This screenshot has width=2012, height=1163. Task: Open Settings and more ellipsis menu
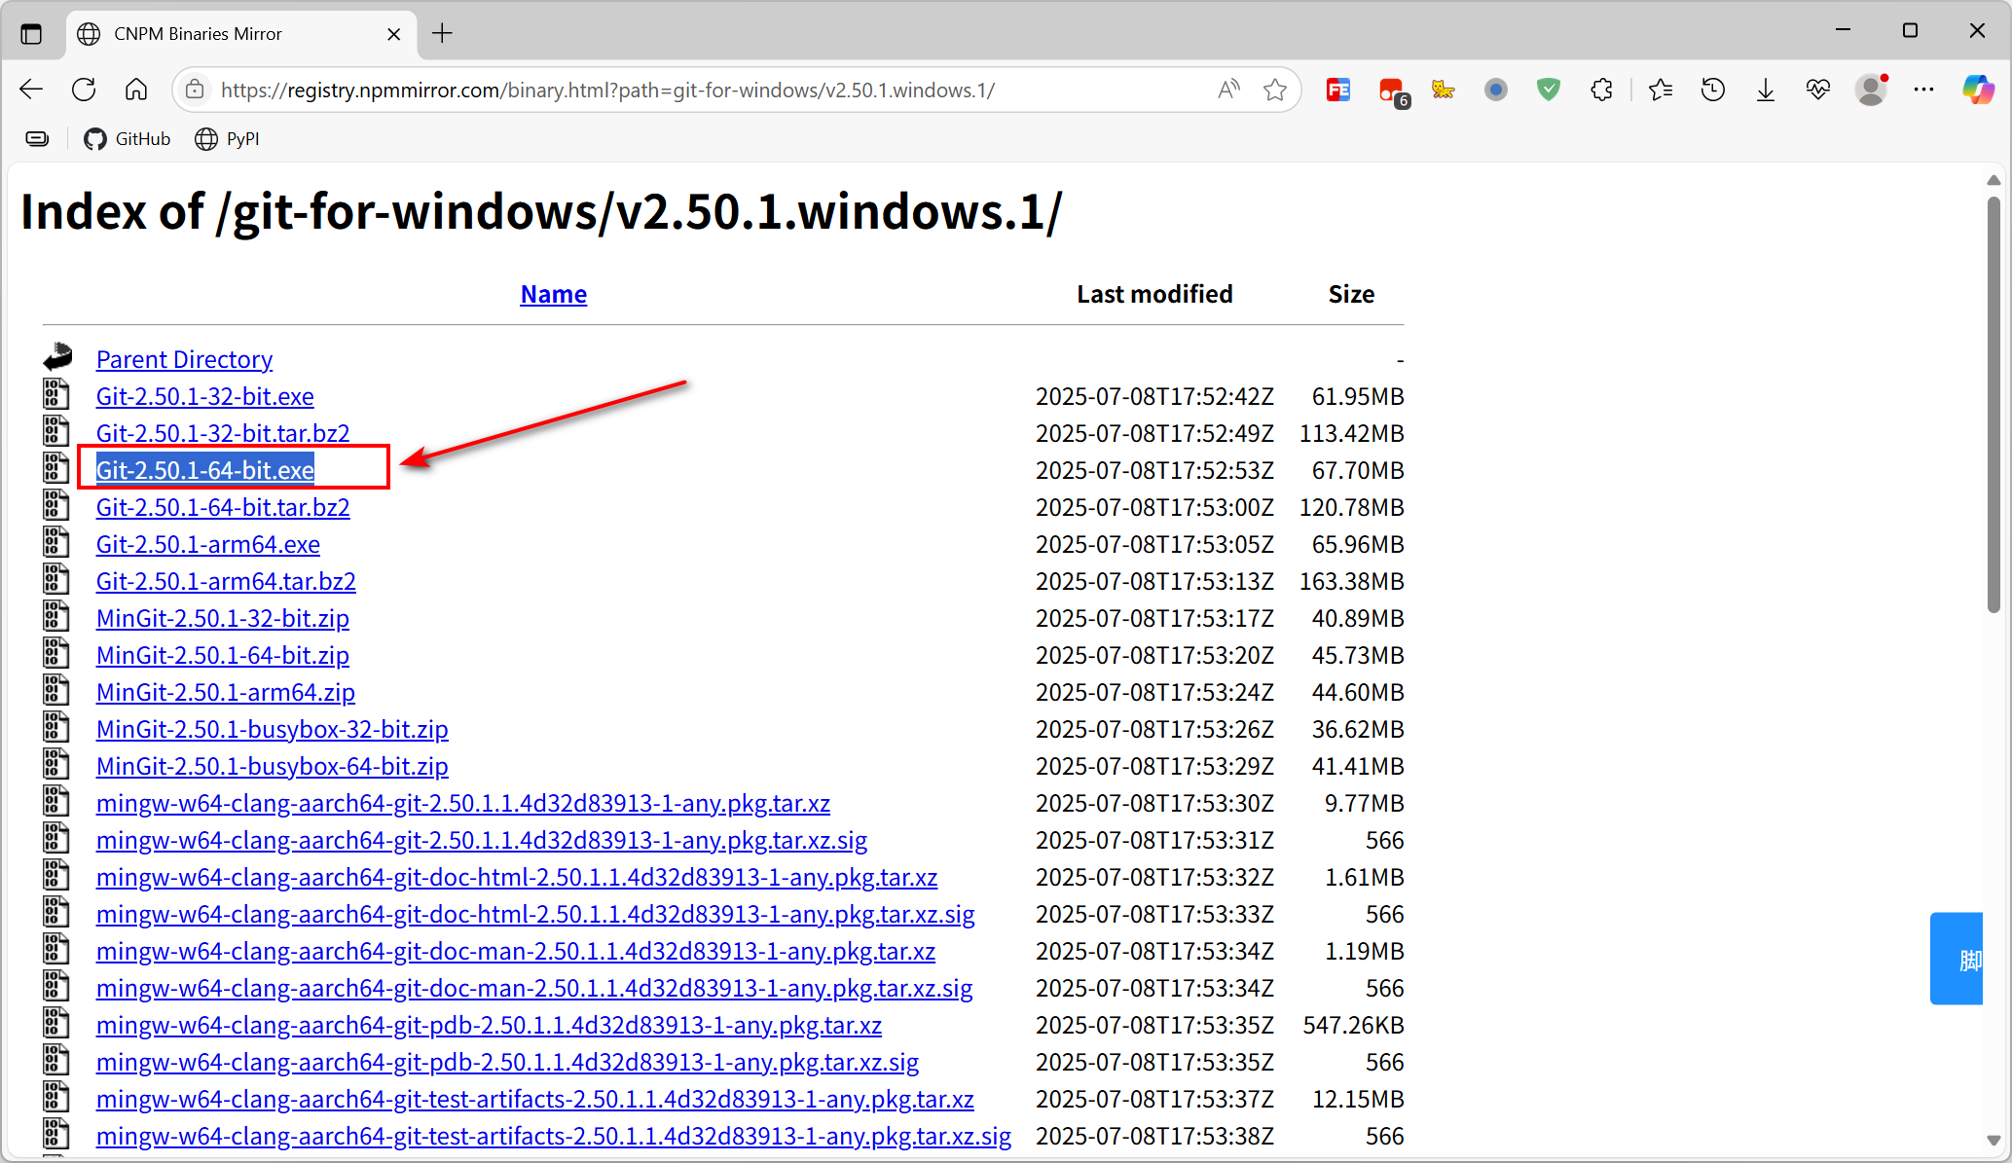pyautogui.click(x=1923, y=90)
